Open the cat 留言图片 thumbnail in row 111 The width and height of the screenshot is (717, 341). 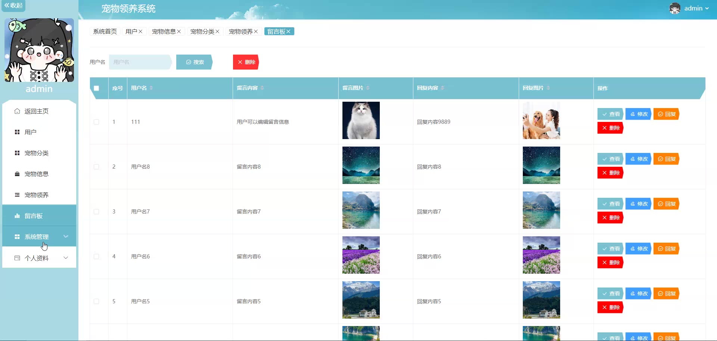point(361,120)
